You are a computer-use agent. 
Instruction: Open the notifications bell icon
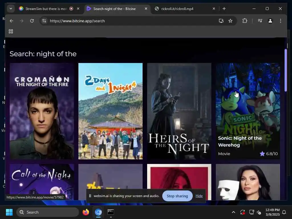(284, 212)
